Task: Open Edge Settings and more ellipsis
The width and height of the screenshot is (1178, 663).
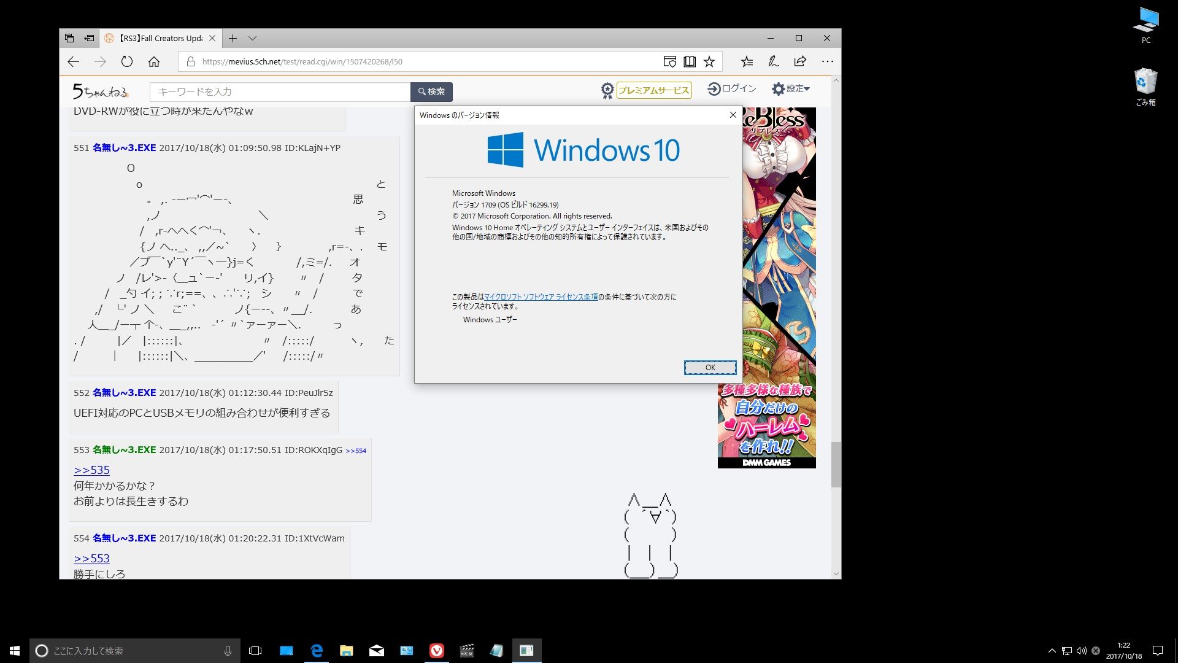Action: click(828, 61)
